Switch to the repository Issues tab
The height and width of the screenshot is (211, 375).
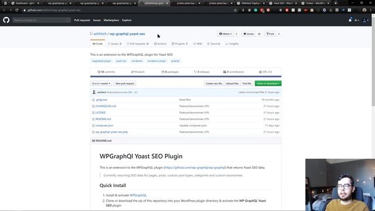click(x=115, y=44)
